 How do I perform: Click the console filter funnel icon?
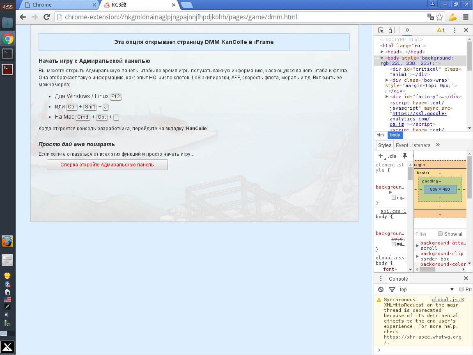click(x=392, y=290)
